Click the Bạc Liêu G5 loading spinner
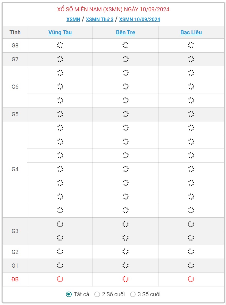This screenshot has height=305, width=226. click(x=191, y=114)
